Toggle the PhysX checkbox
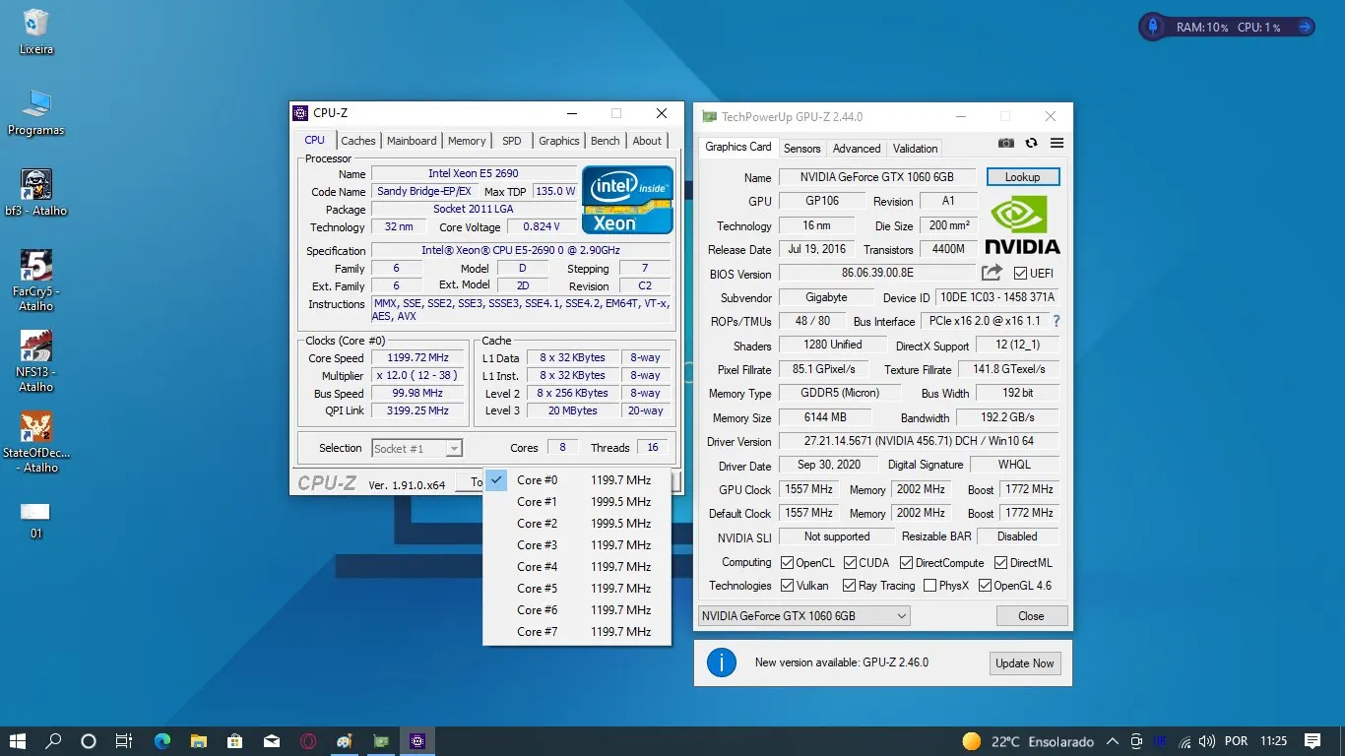This screenshot has width=1345, height=756. point(930,586)
